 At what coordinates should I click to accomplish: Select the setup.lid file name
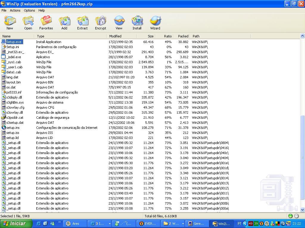click(x=13, y=138)
